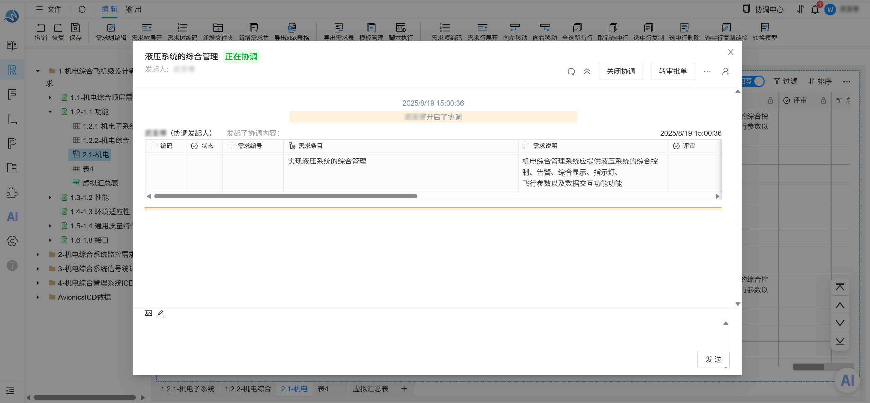870x403 pixels.
Task: Click the save (保存) icon
Action: click(75, 28)
